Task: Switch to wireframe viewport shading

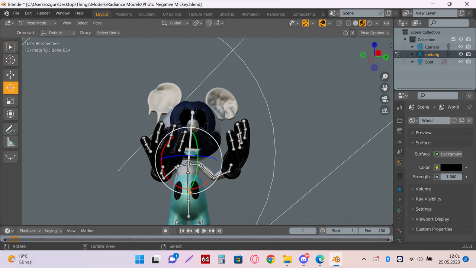Action: (348, 23)
